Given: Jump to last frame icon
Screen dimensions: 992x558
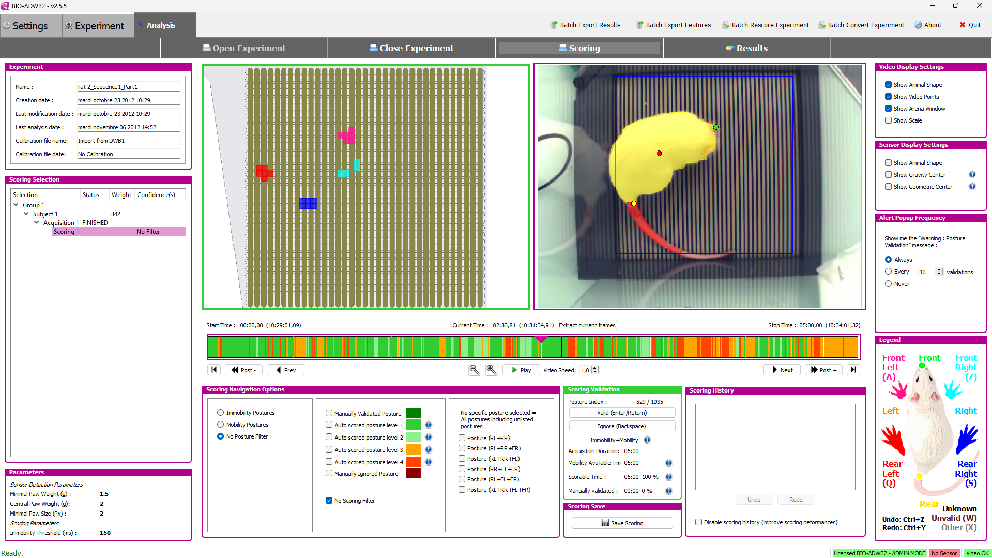Looking at the screenshot, I should click(853, 370).
